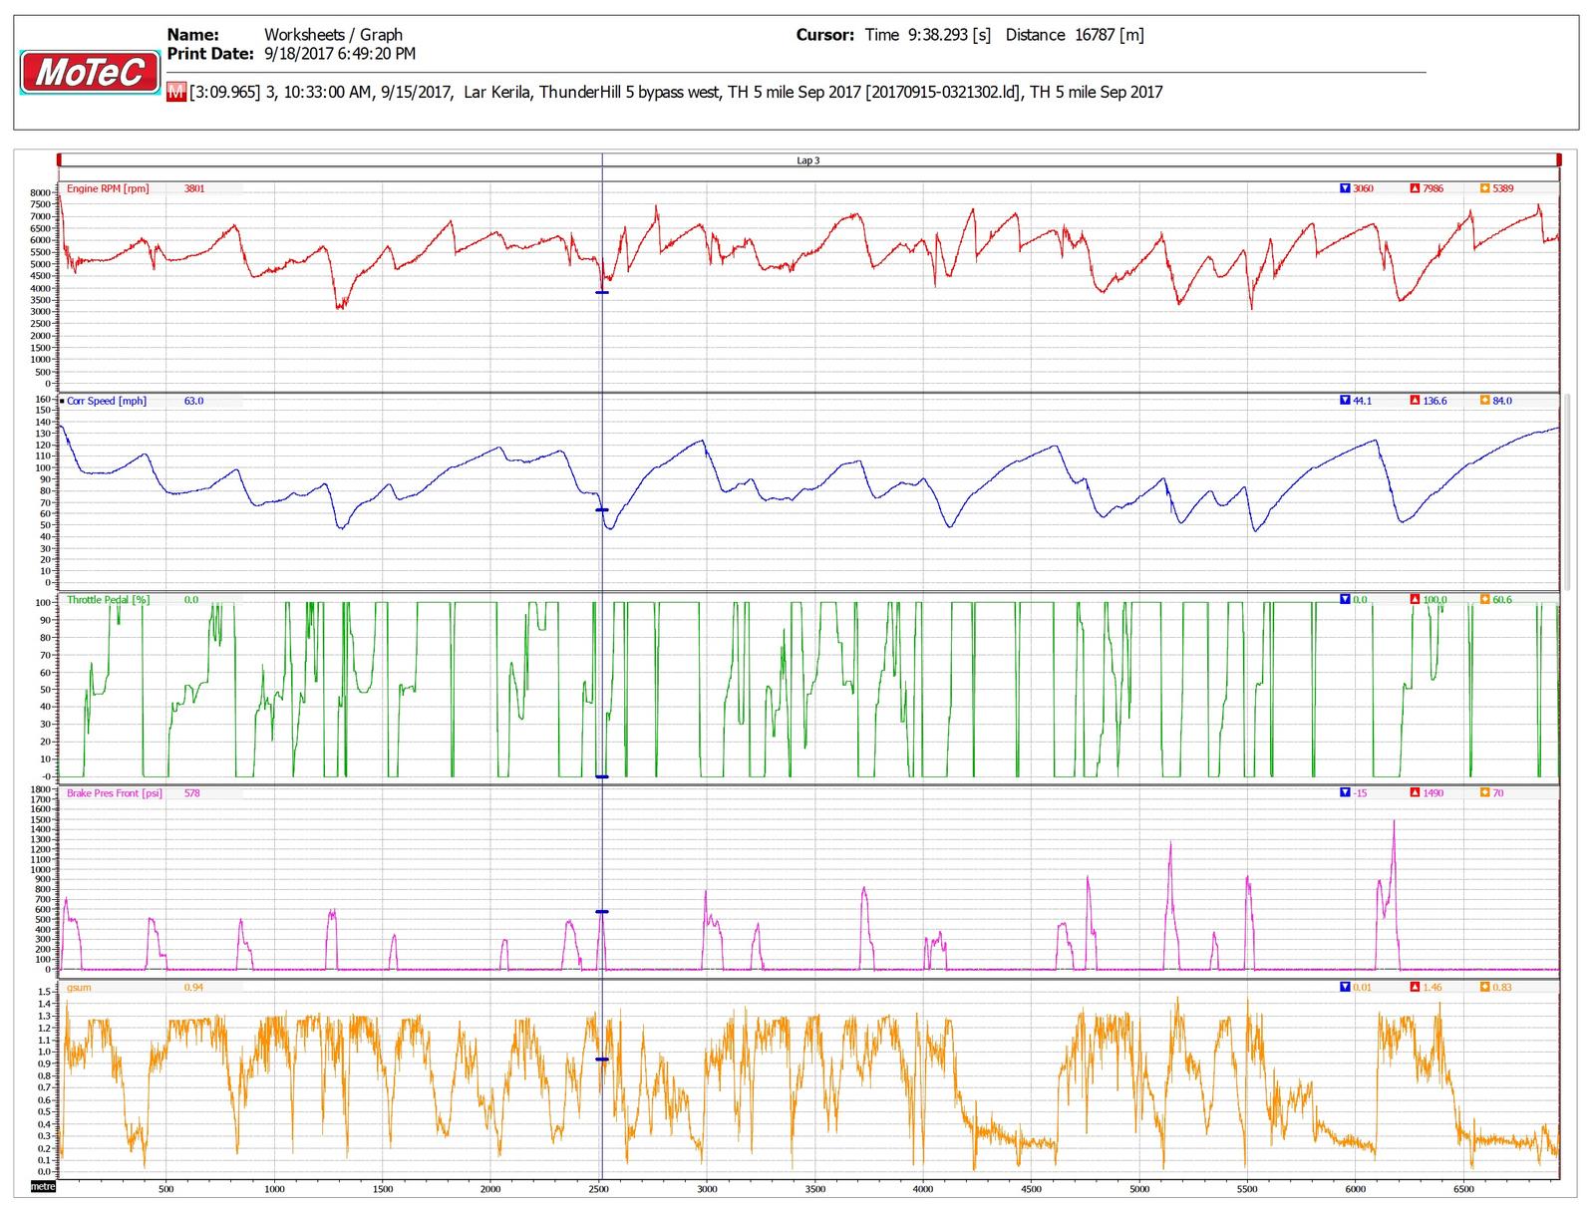Click the black metre unit tag on the distance axis

click(43, 1188)
